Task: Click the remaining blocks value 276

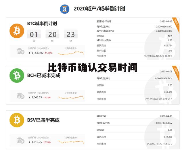Action: 170,51
